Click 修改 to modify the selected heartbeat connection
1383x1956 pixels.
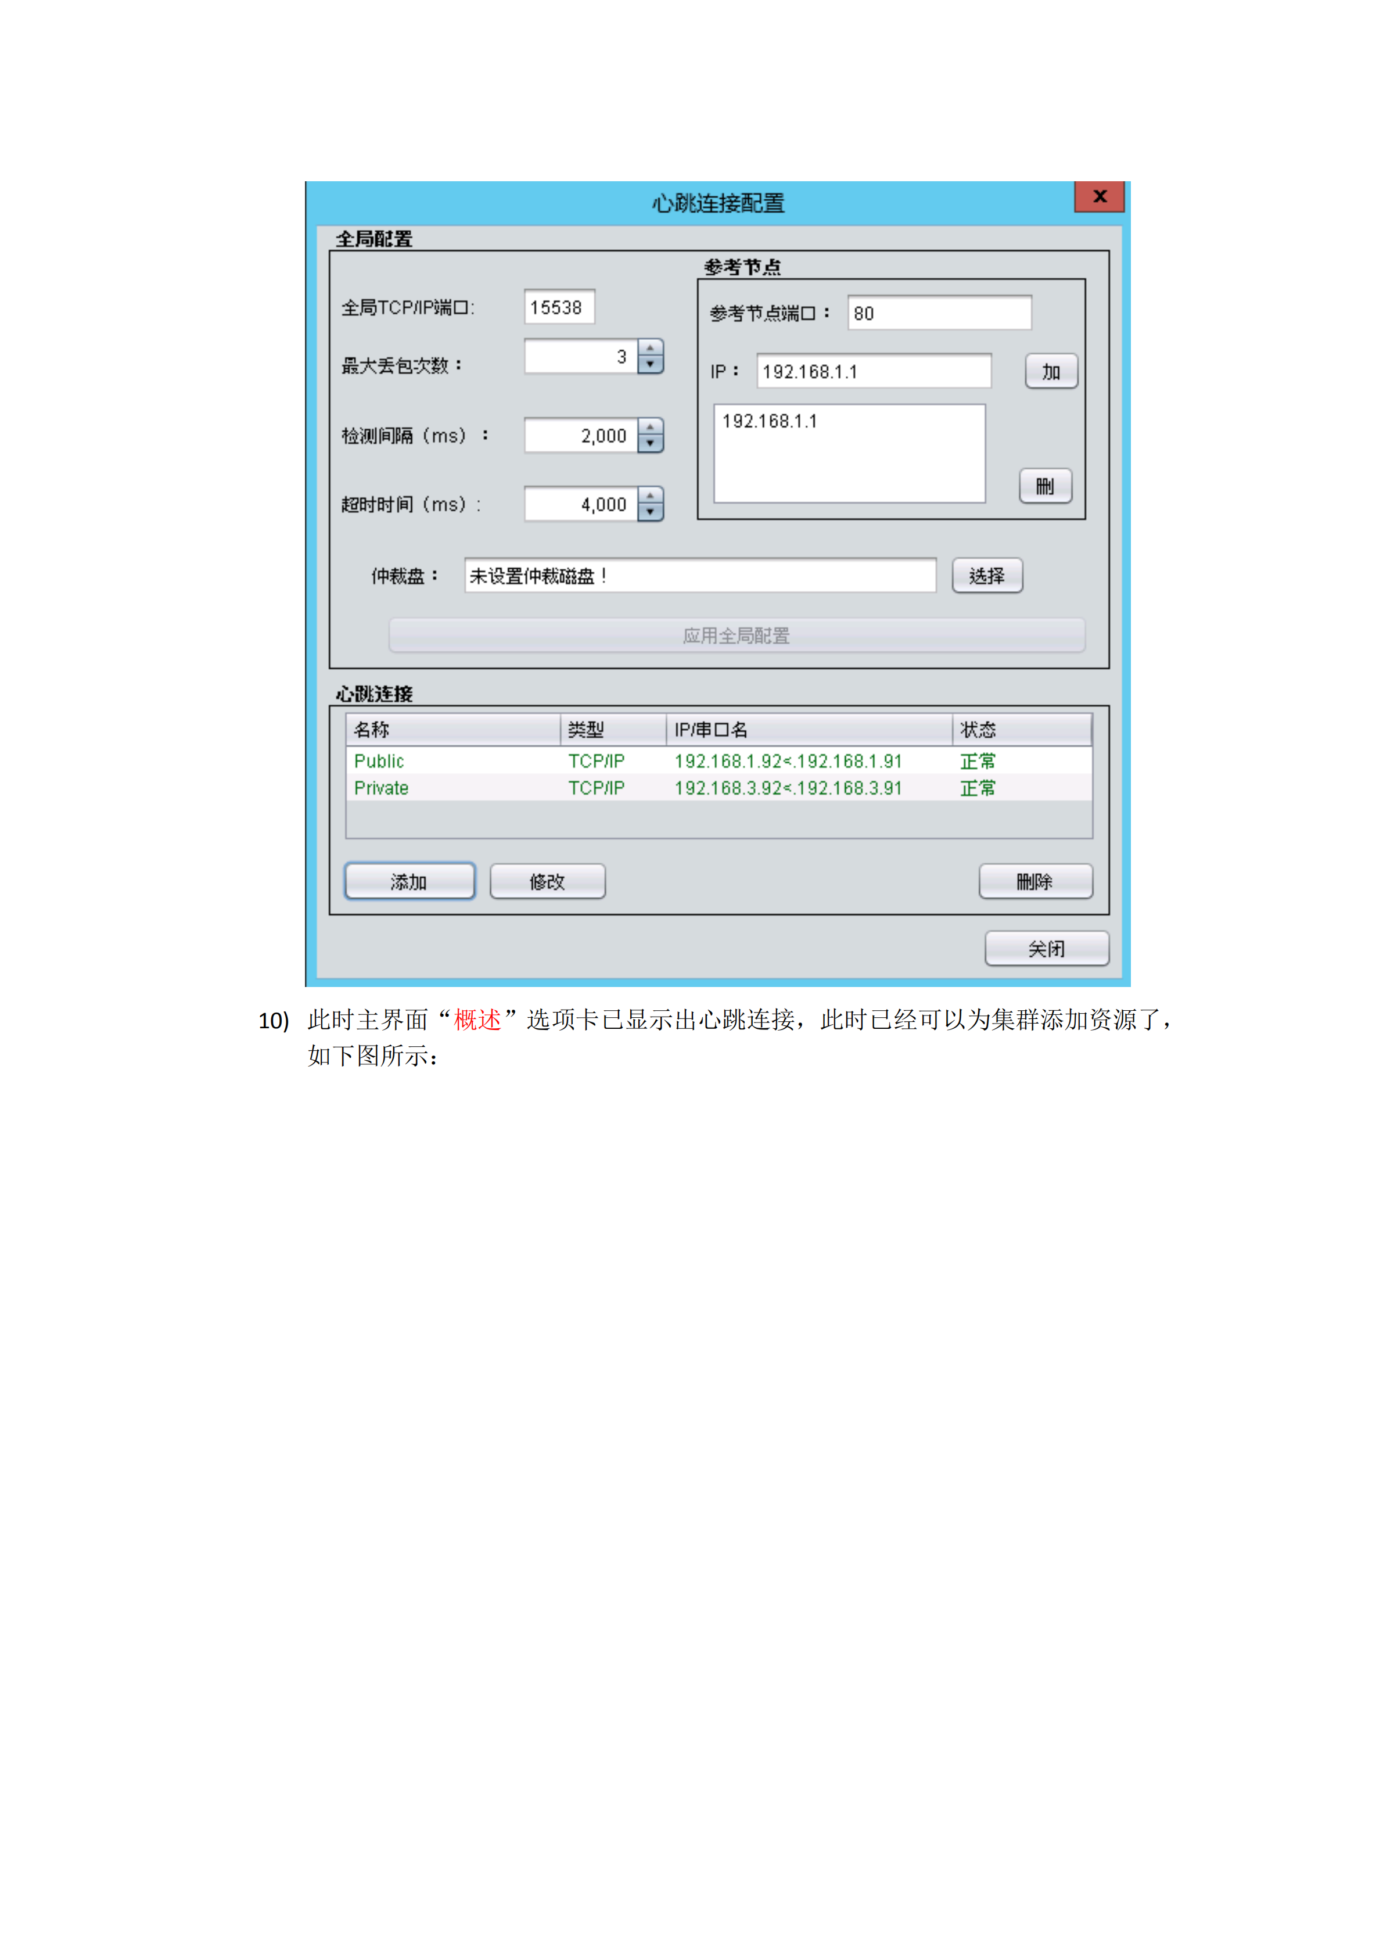[x=548, y=882]
